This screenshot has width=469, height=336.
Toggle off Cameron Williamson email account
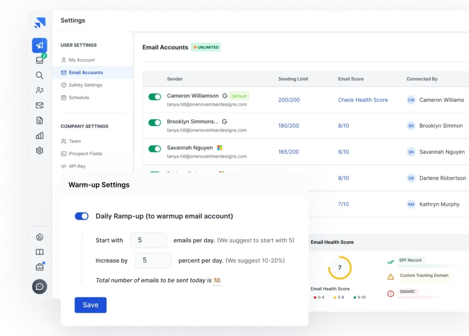(155, 97)
